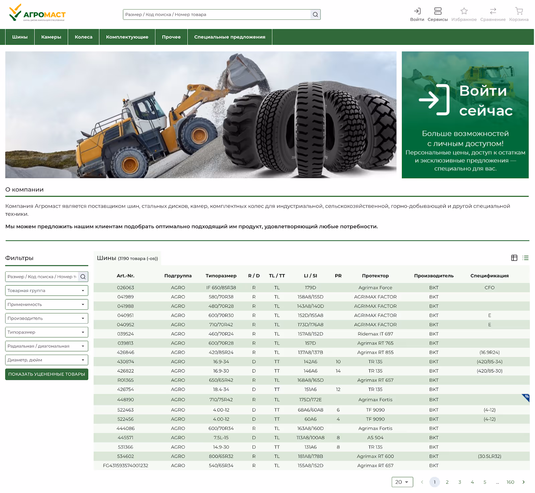Open the Войти login icon

pos(417,14)
